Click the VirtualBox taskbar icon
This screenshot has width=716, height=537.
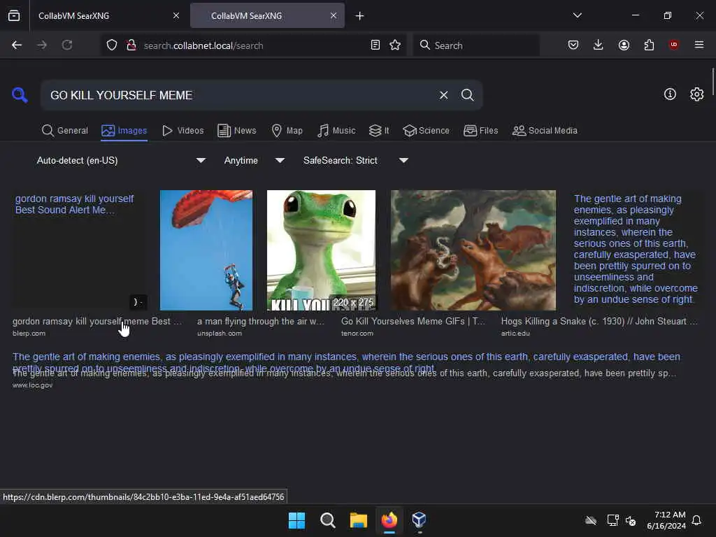[420, 520]
